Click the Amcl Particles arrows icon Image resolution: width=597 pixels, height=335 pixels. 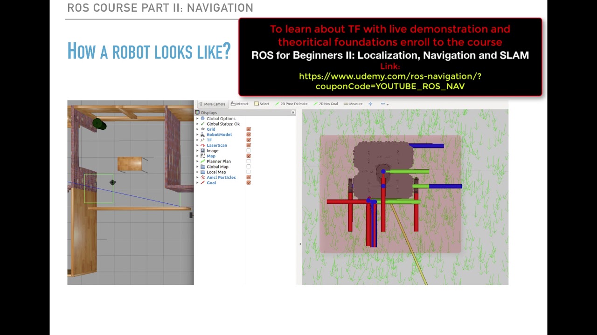(x=202, y=177)
